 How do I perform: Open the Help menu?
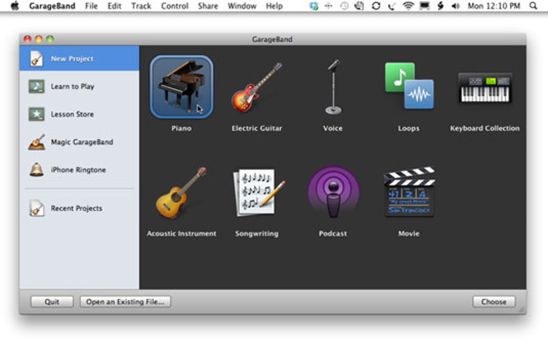tap(275, 6)
